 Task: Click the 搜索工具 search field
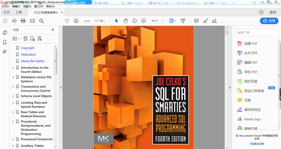(256, 33)
